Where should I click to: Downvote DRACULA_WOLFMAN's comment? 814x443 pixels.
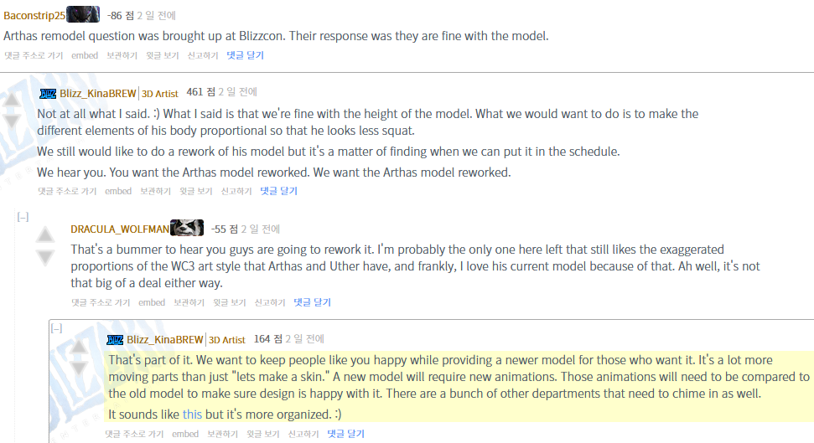coord(45,258)
